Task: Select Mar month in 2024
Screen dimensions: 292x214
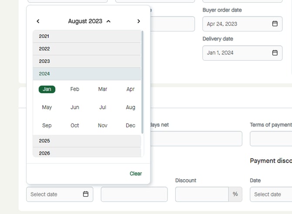Action: point(102,89)
